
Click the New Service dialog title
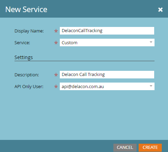click(x=26, y=9)
